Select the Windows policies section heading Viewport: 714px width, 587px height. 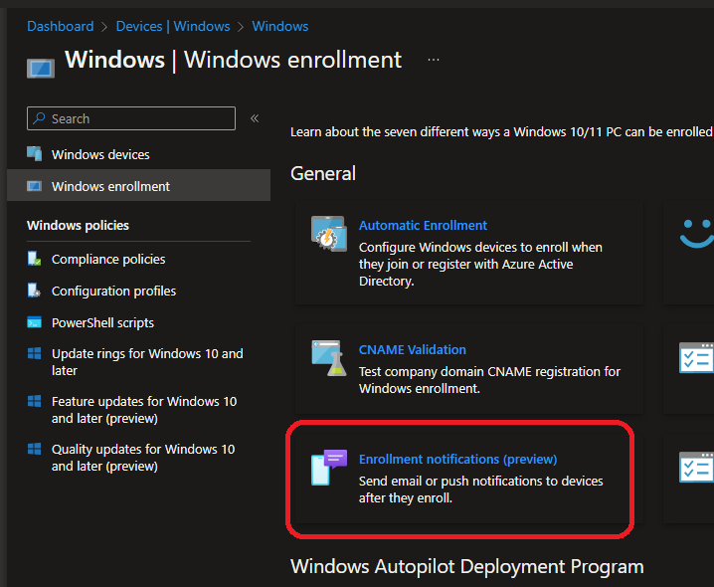[78, 225]
